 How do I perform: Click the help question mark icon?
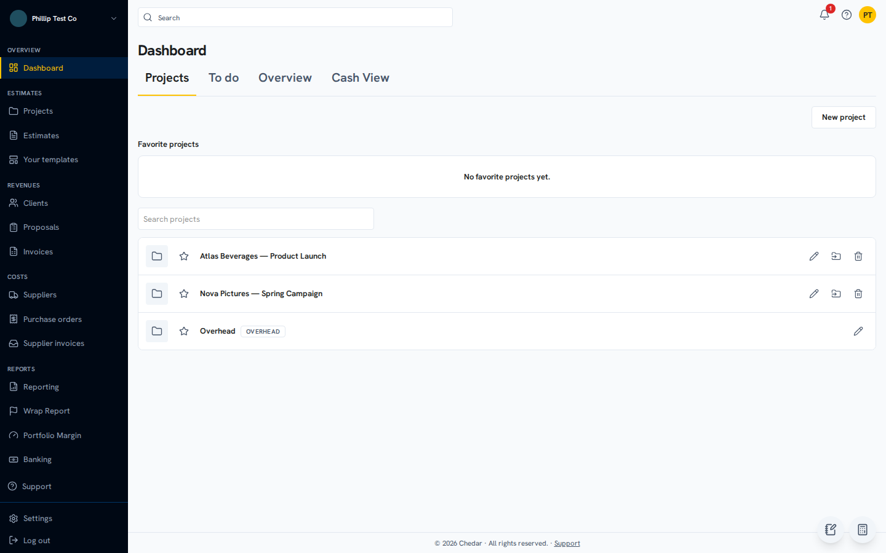coord(847,15)
